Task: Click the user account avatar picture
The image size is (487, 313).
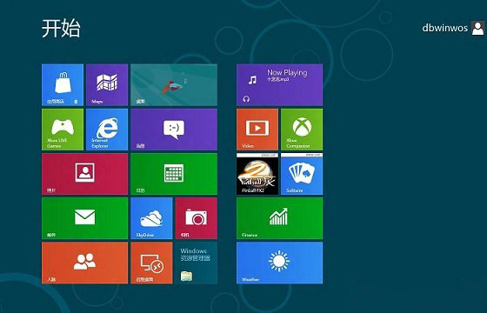Action: pyautogui.click(x=477, y=28)
